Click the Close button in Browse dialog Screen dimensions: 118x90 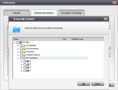pos(98,84)
